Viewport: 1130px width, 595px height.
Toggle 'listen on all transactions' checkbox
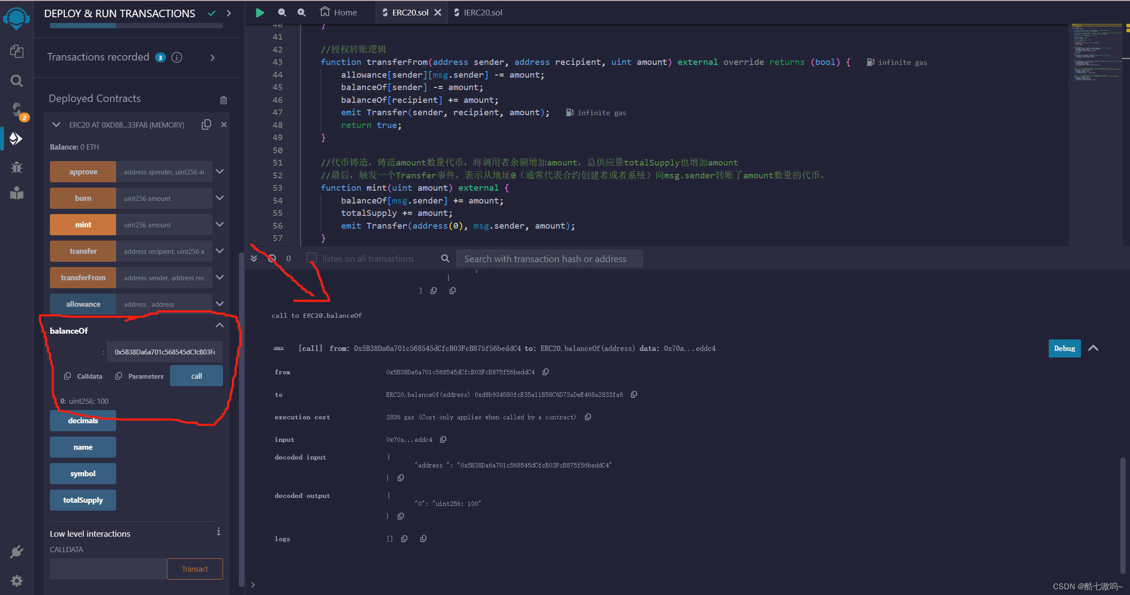click(x=312, y=258)
